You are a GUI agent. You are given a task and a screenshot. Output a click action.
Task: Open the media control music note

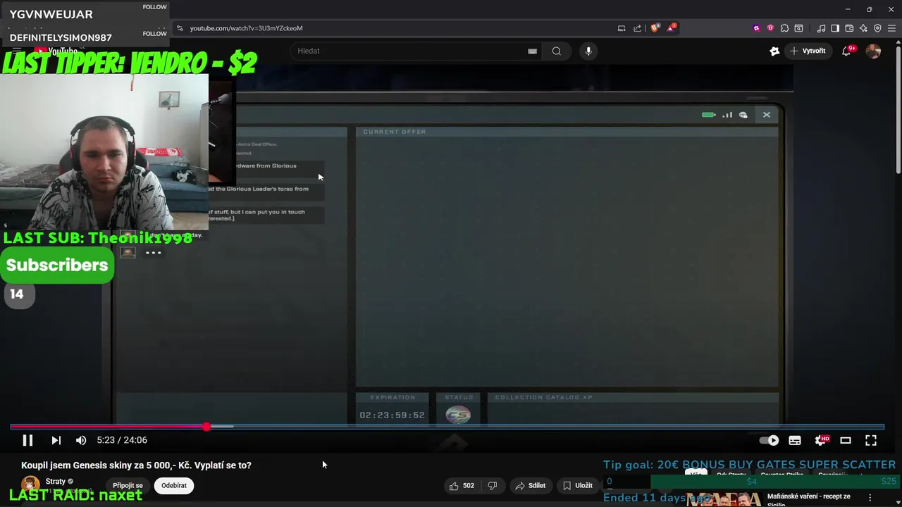[821, 28]
